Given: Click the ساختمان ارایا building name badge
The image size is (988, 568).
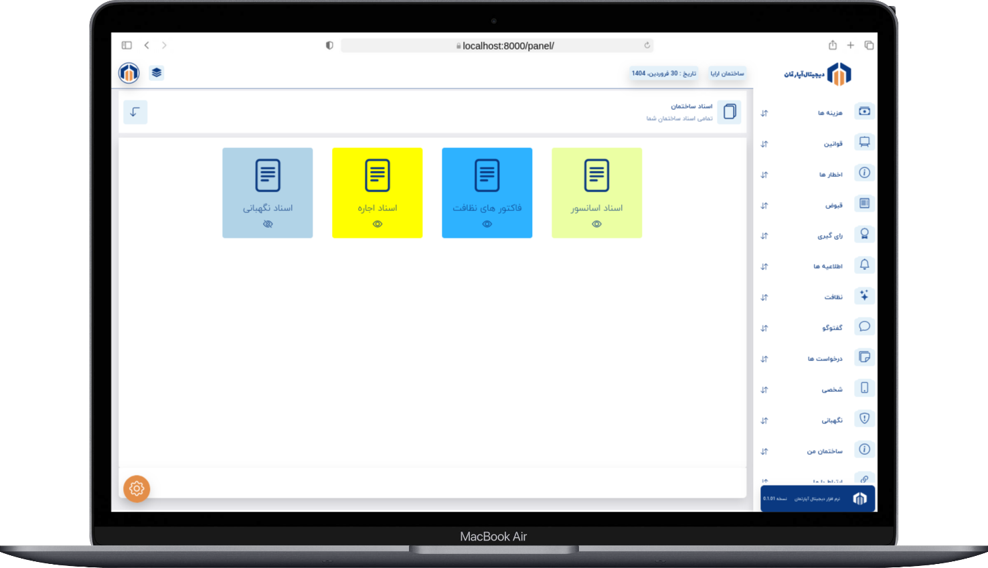Looking at the screenshot, I should tap(727, 74).
